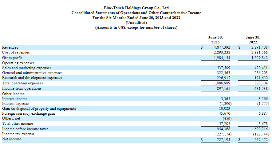272x144 pixels.
Task: Click the Sales and marketing expenses label
Action: 26,68
